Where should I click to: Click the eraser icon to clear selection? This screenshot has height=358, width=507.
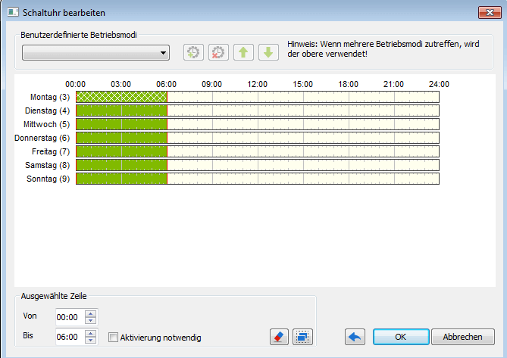279,337
